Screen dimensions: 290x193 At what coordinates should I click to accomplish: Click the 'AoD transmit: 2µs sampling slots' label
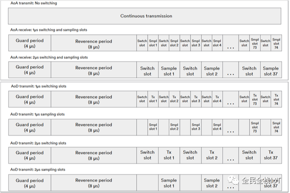[x=38, y=170]
